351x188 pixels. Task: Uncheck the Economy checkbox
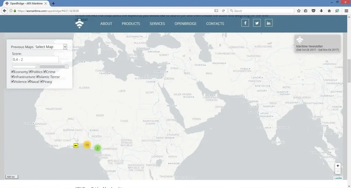pyautogui.click(x=13, y=72)
